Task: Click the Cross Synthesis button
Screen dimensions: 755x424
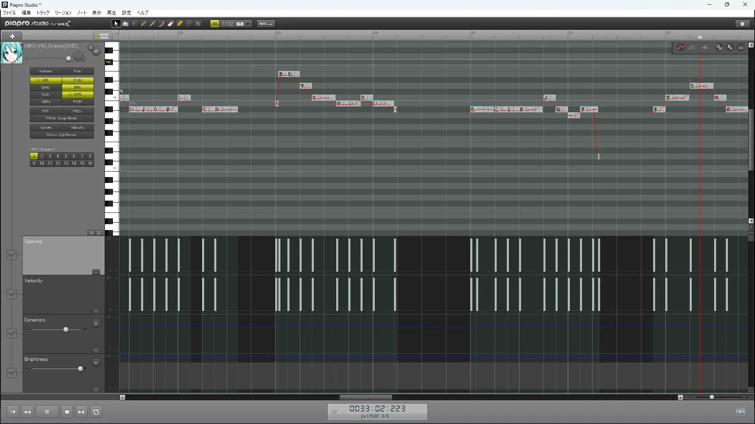Action: 62,135
